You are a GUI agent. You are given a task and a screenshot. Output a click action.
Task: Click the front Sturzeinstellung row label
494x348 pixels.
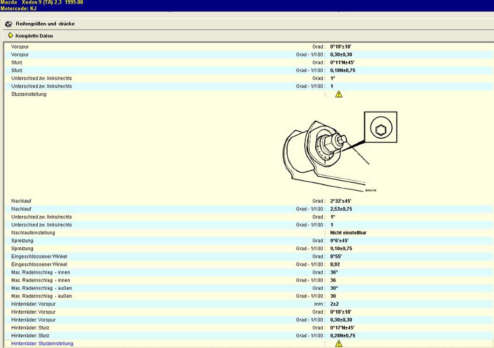coord(29,94)
